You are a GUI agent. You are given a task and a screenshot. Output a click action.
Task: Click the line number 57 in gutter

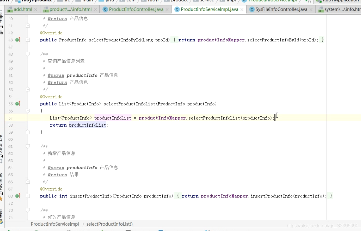click(x=11, y=118)
